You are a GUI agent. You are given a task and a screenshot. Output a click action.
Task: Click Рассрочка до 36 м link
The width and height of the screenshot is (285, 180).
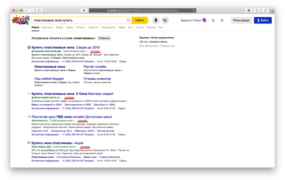point(61,131)
